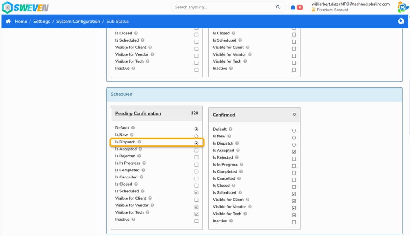Open the Pending Confirmation title link
Image resolution: width=410 pixels, height=236 pixels.
tap(138, 113)
